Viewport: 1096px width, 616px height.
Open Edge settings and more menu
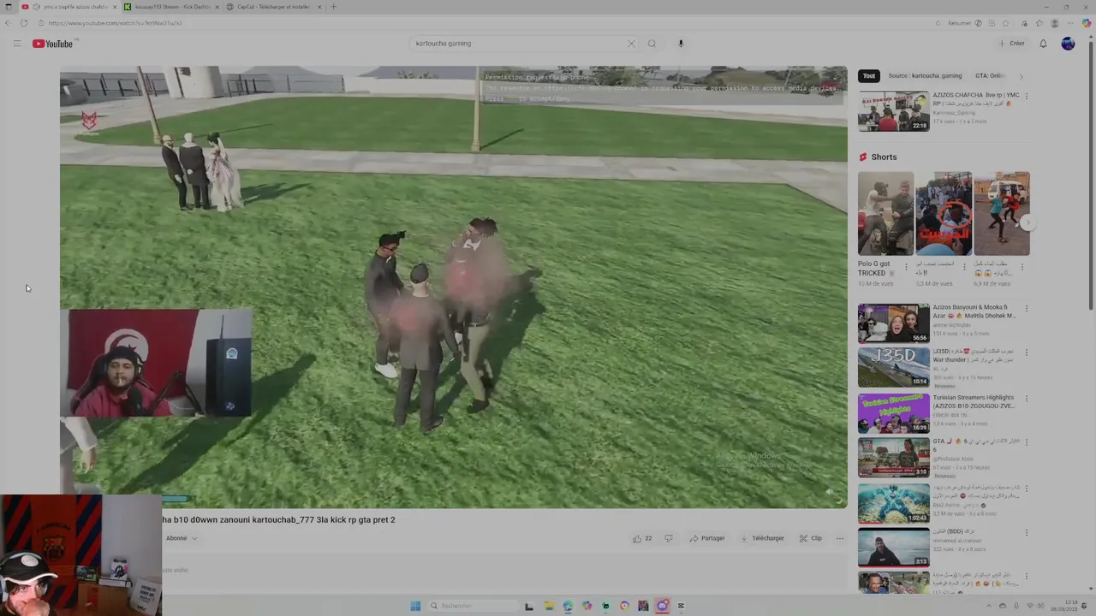pyautogui.click(x=1070, y=23)
